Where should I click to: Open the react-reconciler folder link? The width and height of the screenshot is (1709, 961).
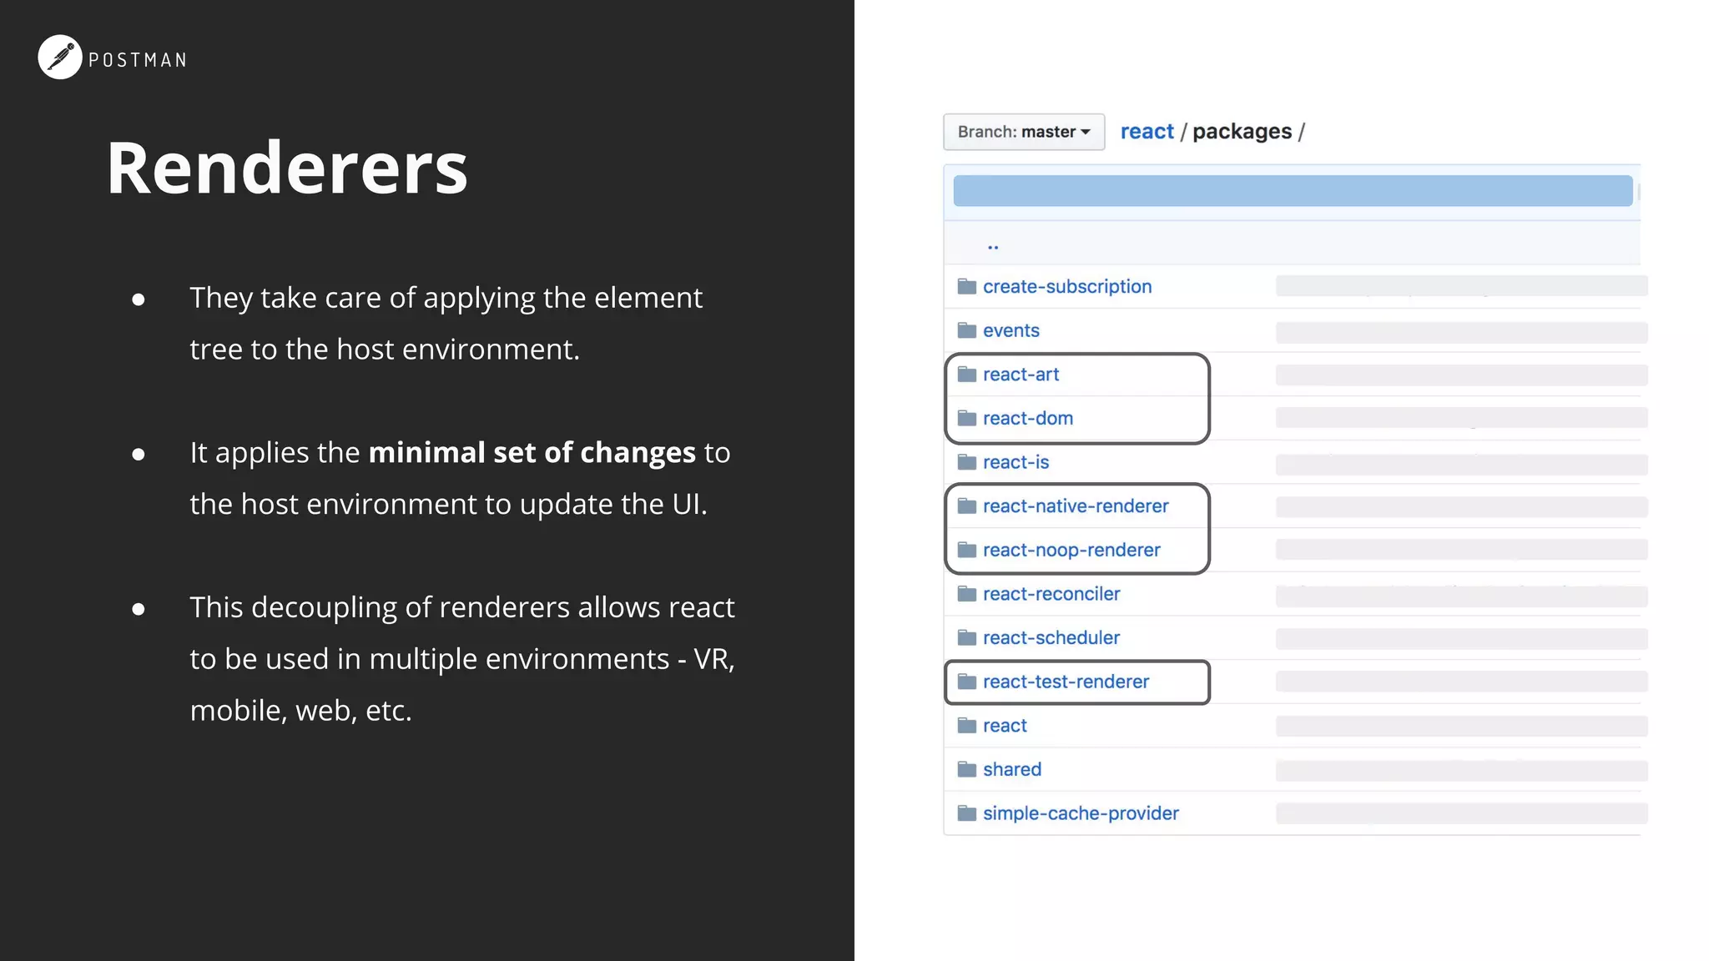point(1051,594)
